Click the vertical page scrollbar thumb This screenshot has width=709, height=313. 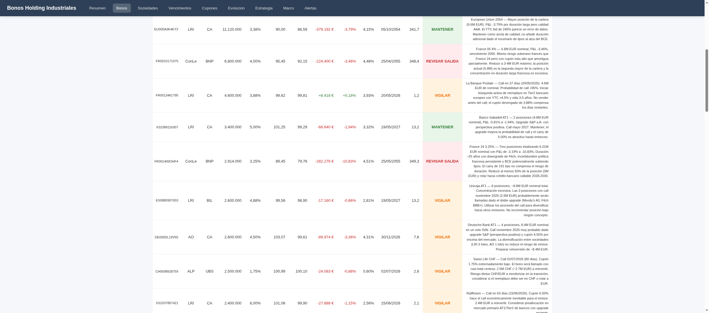tap(707, 80)
